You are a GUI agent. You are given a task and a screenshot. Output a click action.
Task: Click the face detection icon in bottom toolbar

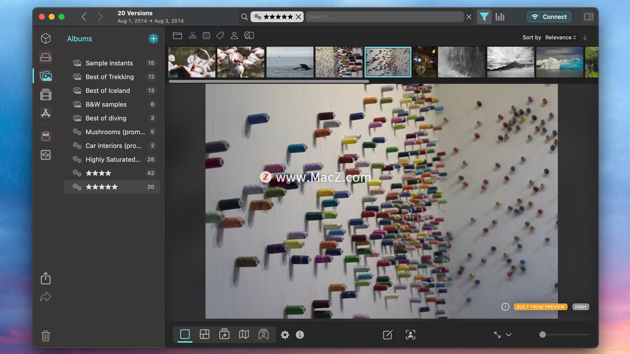tap(410, 335)
